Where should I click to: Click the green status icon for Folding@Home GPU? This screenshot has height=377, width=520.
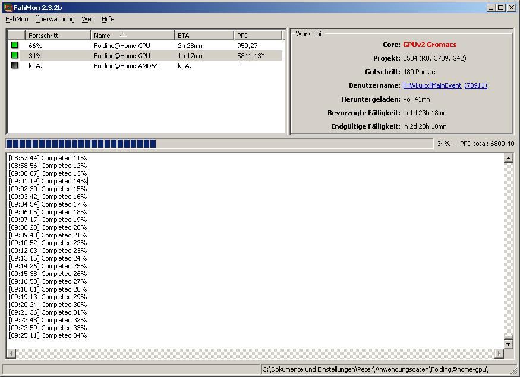(15, 55)
